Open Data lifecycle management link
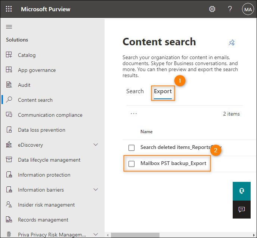257x238 pixels. pos(49,160)
